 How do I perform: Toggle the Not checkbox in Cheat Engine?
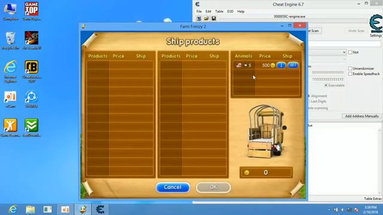click(350, 52)
